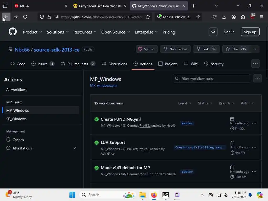The image size is (268, 201).
Task: Show hidden system tray icons
Action: [202, 195]
